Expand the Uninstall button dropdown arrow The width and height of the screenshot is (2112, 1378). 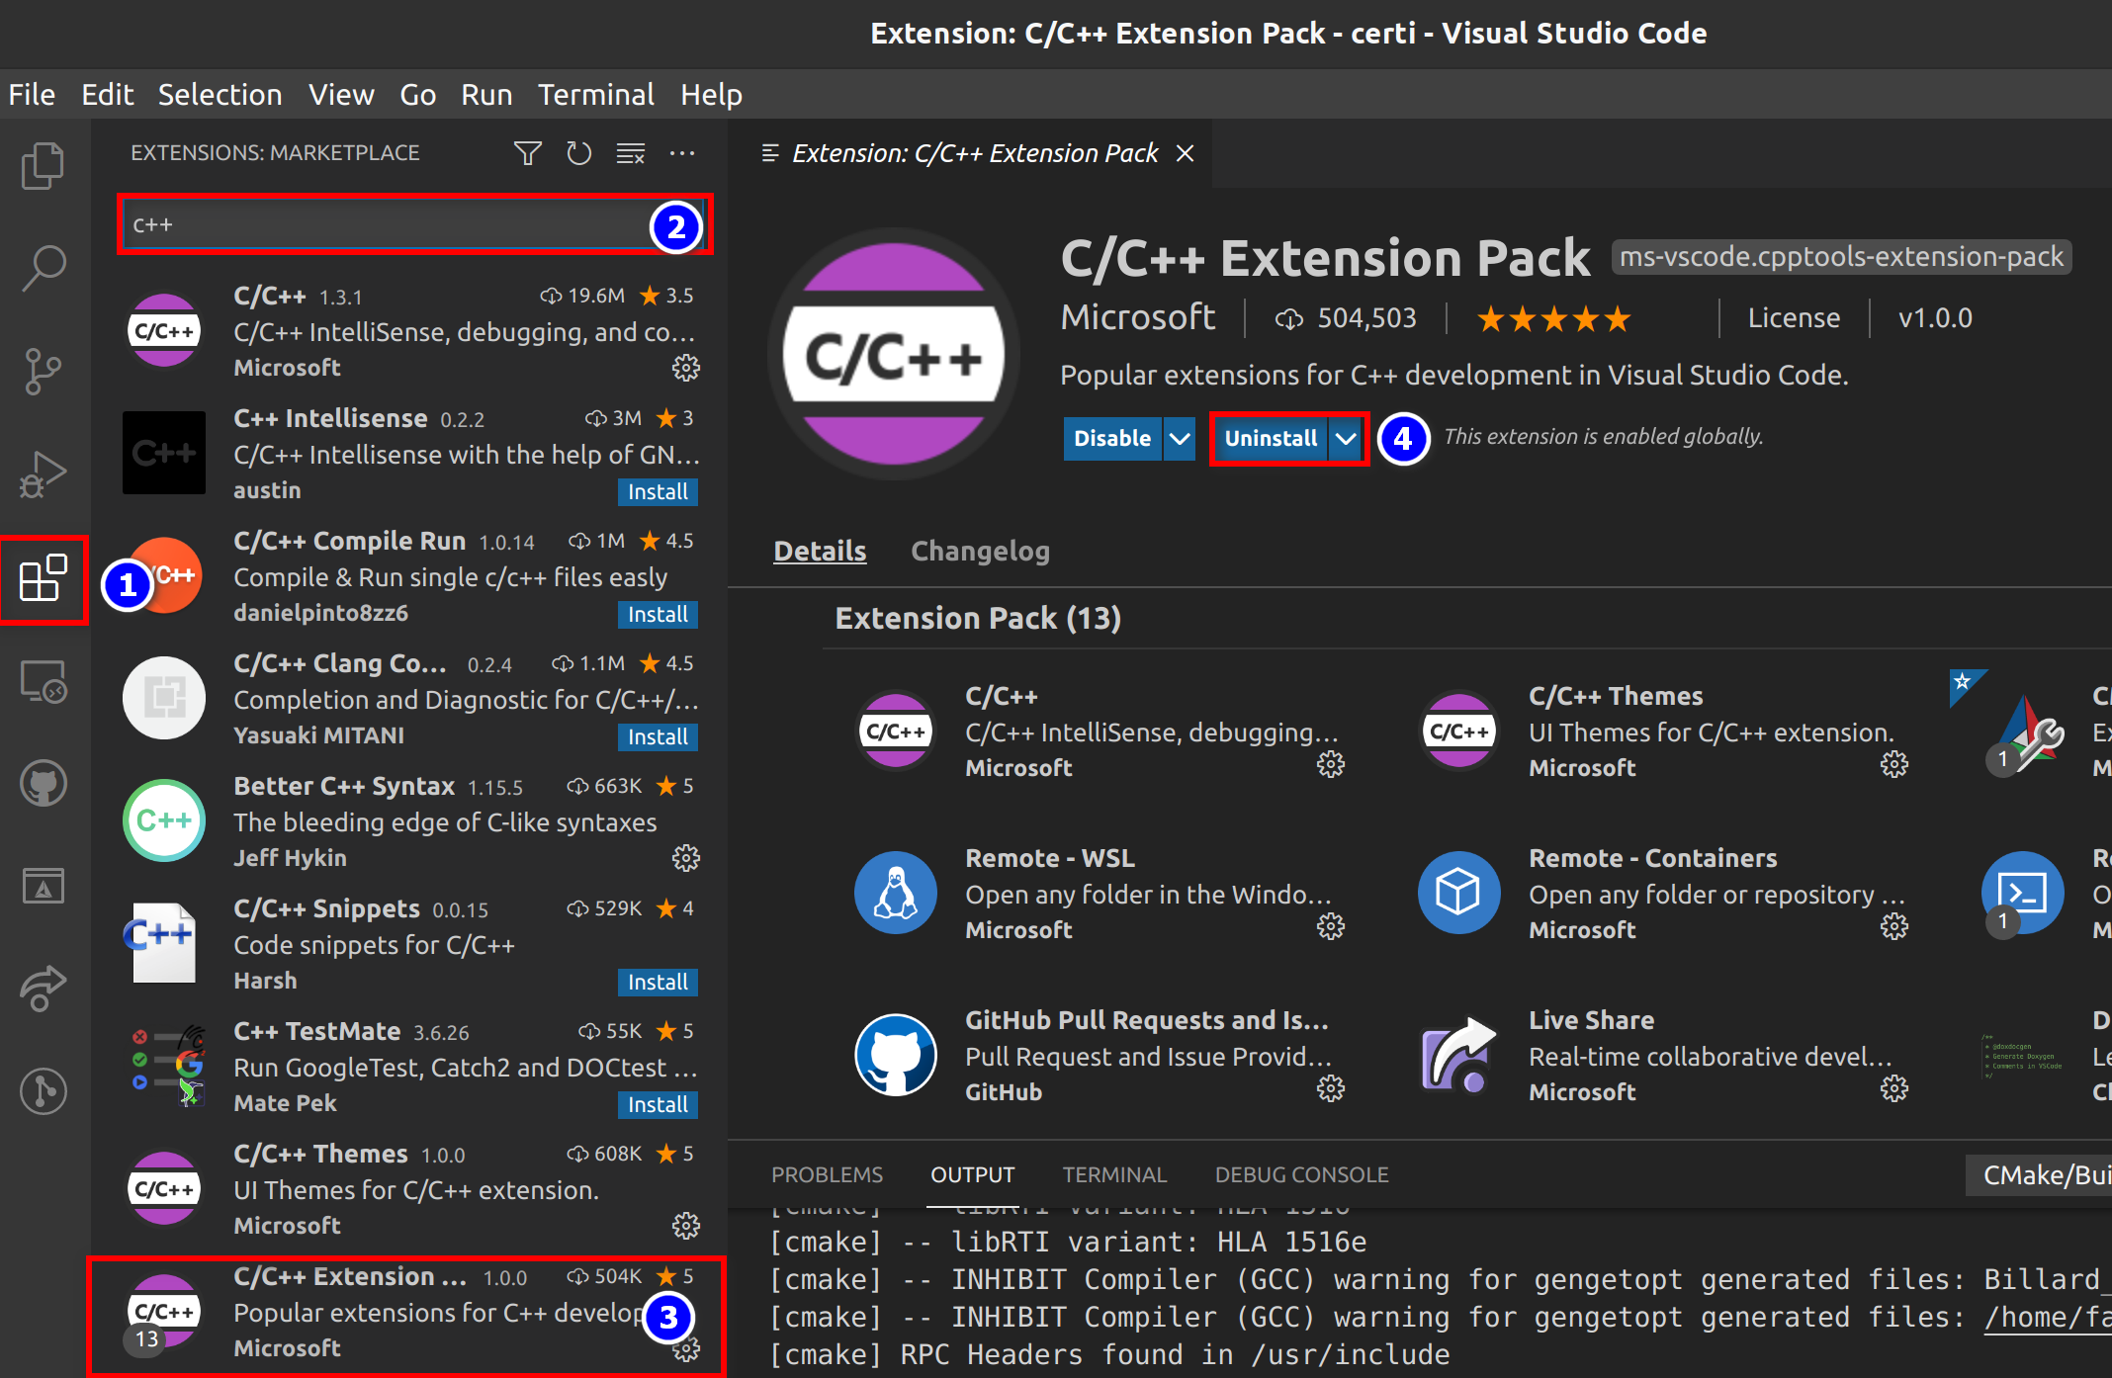(1346, 439)
